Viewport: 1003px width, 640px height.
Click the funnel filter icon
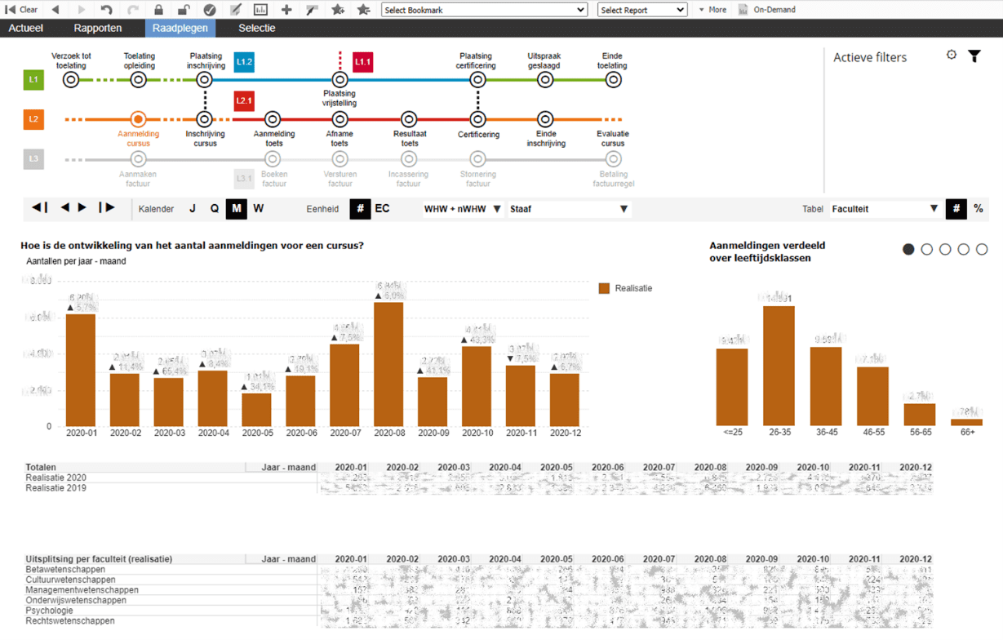coord(974,56)
